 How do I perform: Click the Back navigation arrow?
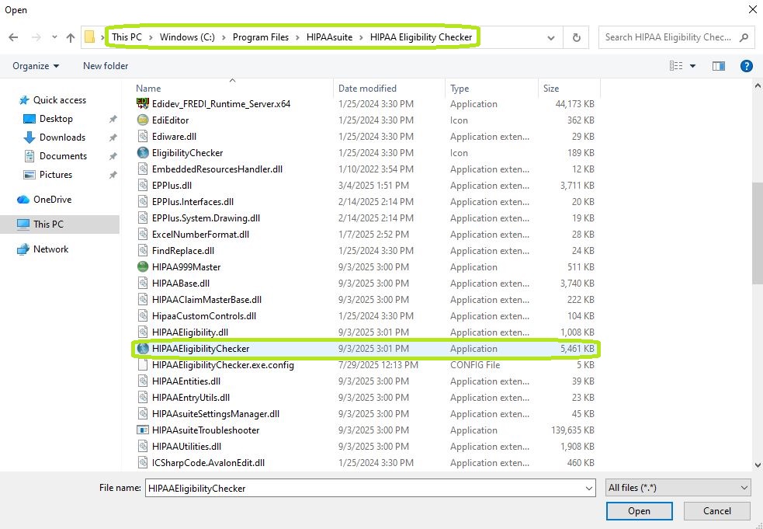tap(14, 37)
